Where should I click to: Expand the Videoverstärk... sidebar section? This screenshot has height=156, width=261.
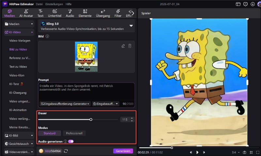click(x=19, y=152)
